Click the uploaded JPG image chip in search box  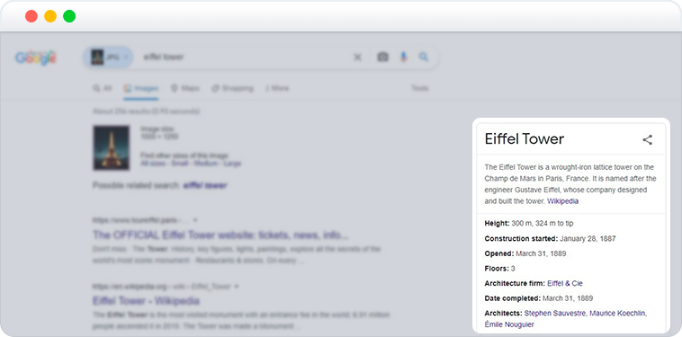[x=109, y=57]
